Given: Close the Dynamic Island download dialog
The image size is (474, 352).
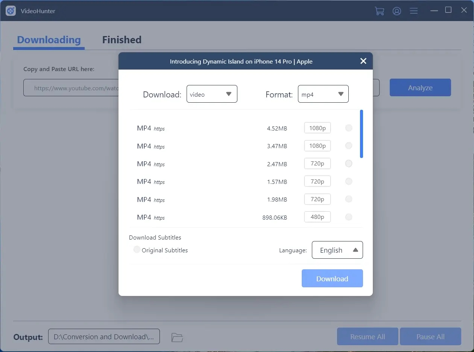Looking at the screenshot, I should pos(363,61).
